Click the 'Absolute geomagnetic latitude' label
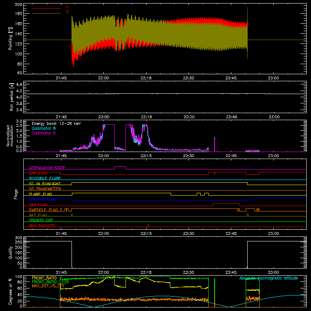This screenshot has width=311, height=311. (269, 278)
